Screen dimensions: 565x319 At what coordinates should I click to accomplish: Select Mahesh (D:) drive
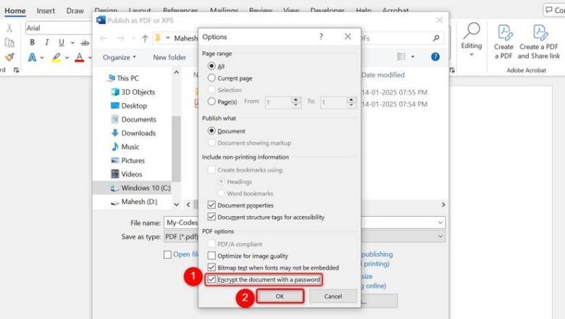click(x=134, y=202)
